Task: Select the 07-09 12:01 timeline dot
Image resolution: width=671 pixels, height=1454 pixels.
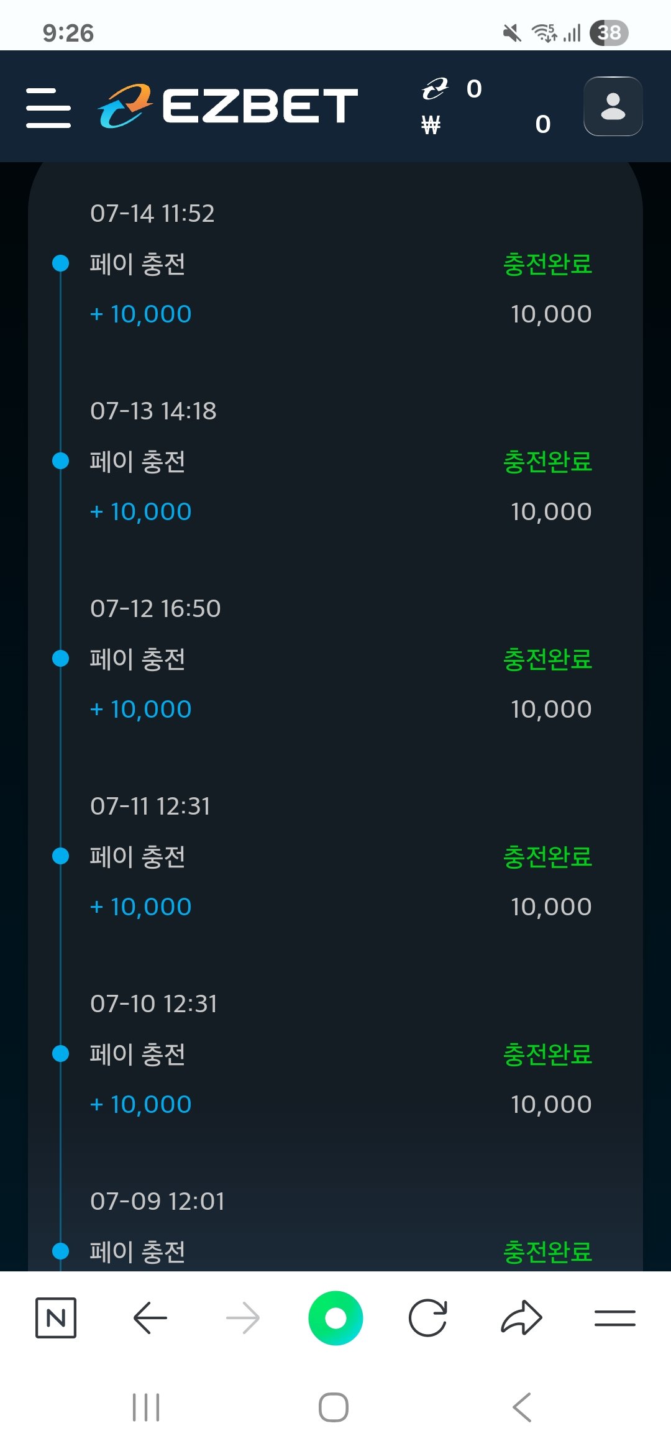Action: pyautogui.click(x=61, y=1251)
